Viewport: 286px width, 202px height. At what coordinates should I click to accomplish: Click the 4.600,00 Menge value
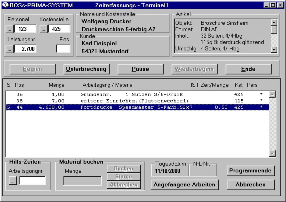(x=52, y=107)
